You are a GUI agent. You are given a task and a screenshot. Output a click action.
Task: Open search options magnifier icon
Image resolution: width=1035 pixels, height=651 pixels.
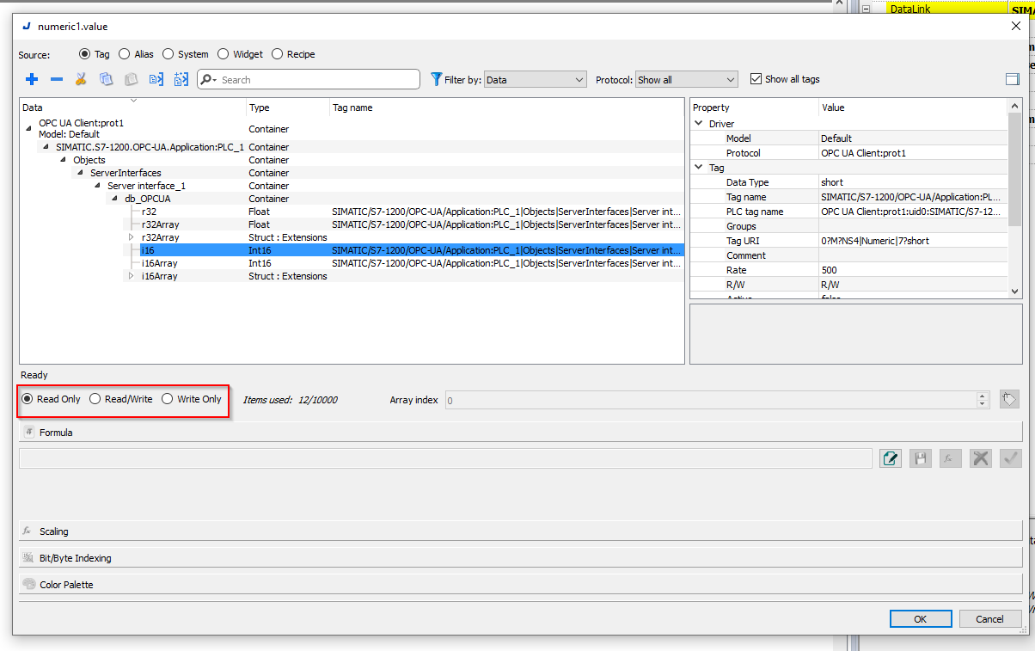coord(209,79)
